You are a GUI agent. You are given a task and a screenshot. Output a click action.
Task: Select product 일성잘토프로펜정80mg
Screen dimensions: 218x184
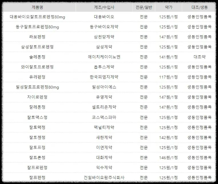(37, 87)
